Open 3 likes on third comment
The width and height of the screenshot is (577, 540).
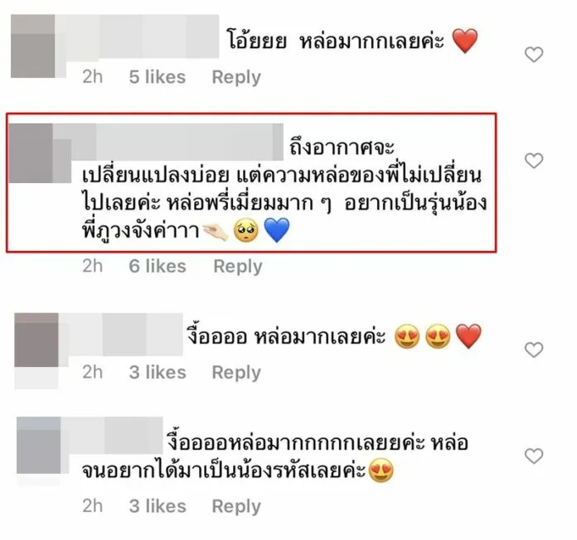coord(158,373)
